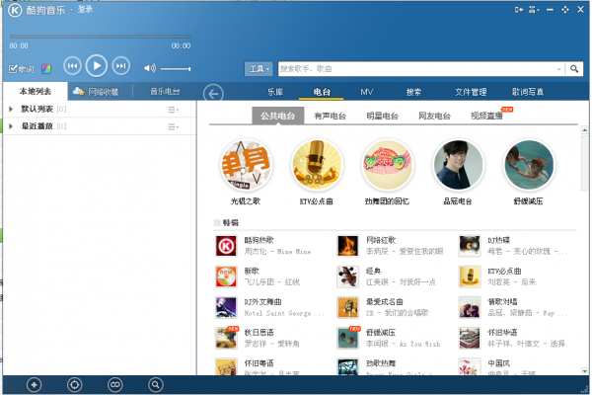The width and height of the screenshot is (592, 395).
Task: Switch to 音乐电台 tab in left panel
Action: (x=165, y=91)
